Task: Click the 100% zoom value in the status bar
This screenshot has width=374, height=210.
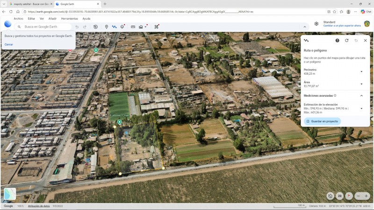Action: 21,206
